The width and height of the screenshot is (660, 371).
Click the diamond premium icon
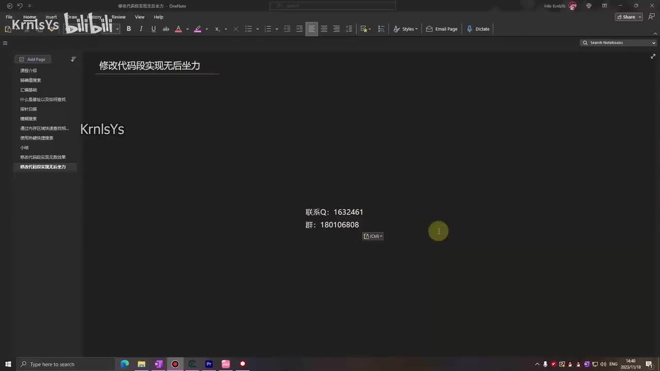pyautogui.click(x=589, y=6)
